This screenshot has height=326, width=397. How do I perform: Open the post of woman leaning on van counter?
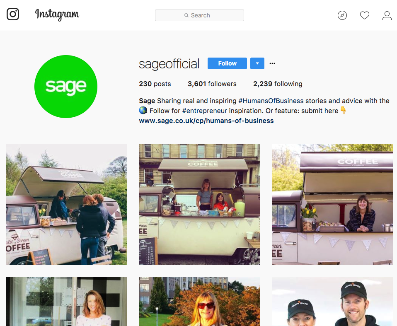click(332, 205)
